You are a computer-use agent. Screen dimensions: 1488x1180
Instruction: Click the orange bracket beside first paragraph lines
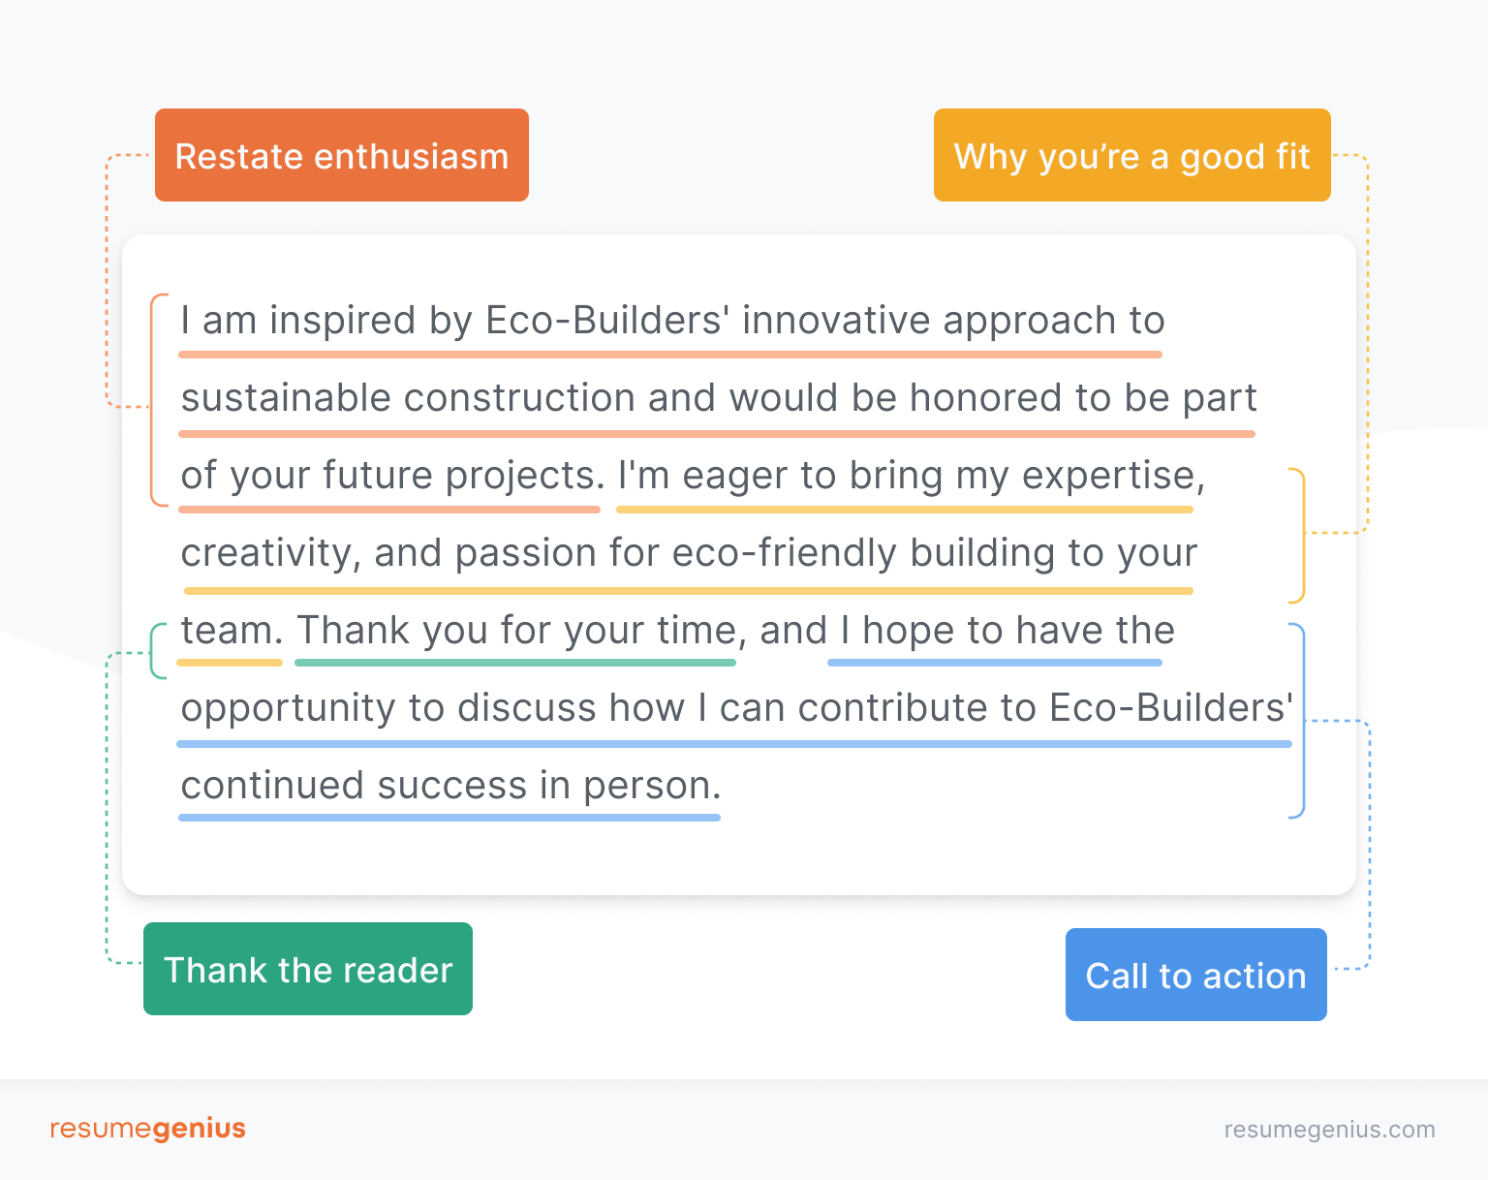[157, 399]
